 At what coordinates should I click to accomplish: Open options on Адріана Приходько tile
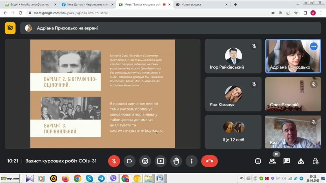[314, 46]
